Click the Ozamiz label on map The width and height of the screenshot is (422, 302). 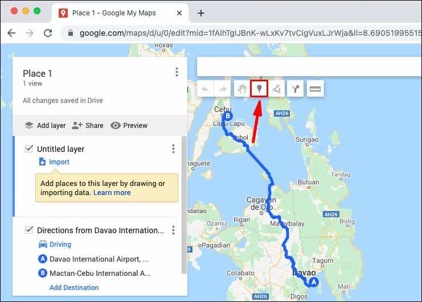[217, 224]
